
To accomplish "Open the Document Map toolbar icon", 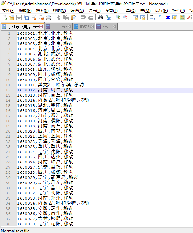I will 182,17.
